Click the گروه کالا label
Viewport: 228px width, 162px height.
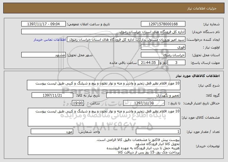point(213,95)
